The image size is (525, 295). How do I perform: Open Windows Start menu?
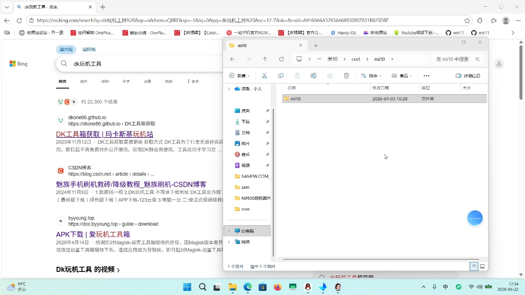[187, 287]
